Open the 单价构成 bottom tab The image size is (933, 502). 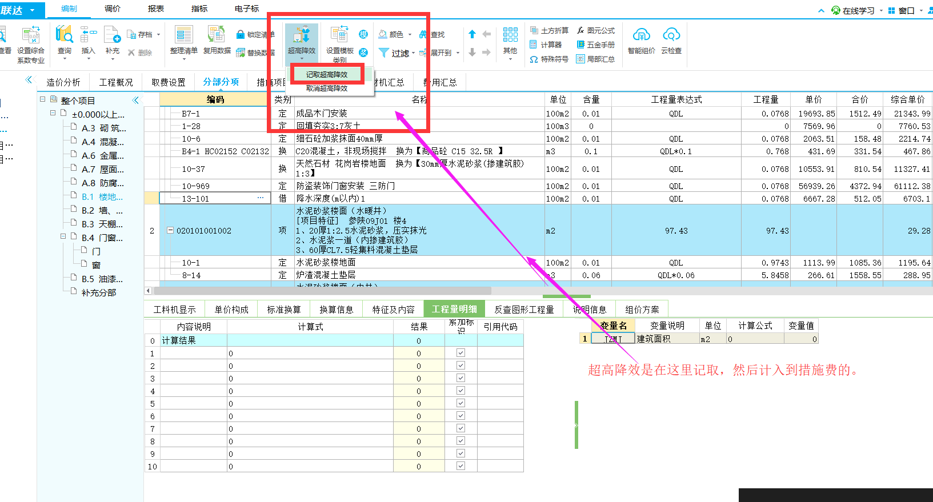231,310
